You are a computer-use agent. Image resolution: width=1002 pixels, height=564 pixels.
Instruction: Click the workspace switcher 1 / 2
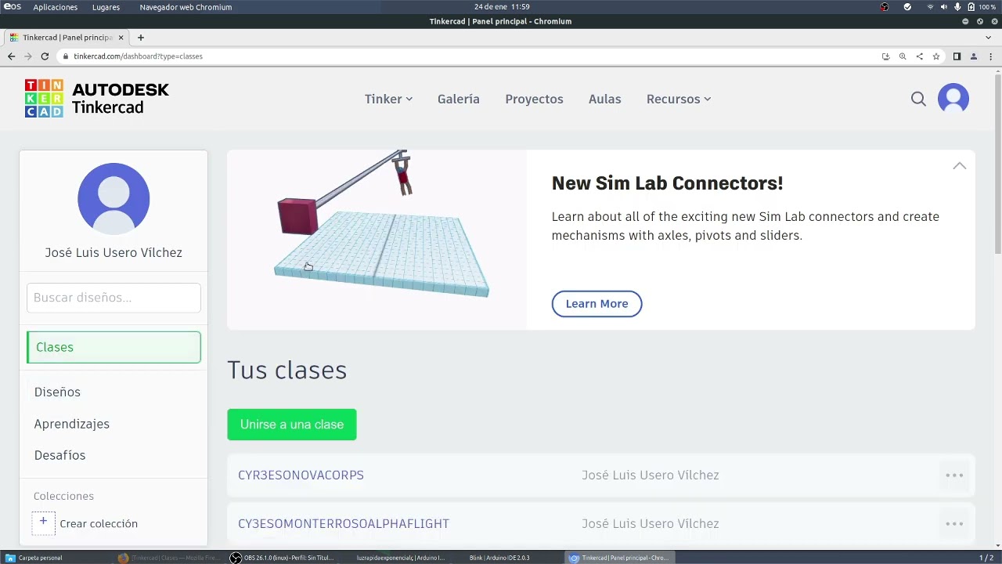986,558
